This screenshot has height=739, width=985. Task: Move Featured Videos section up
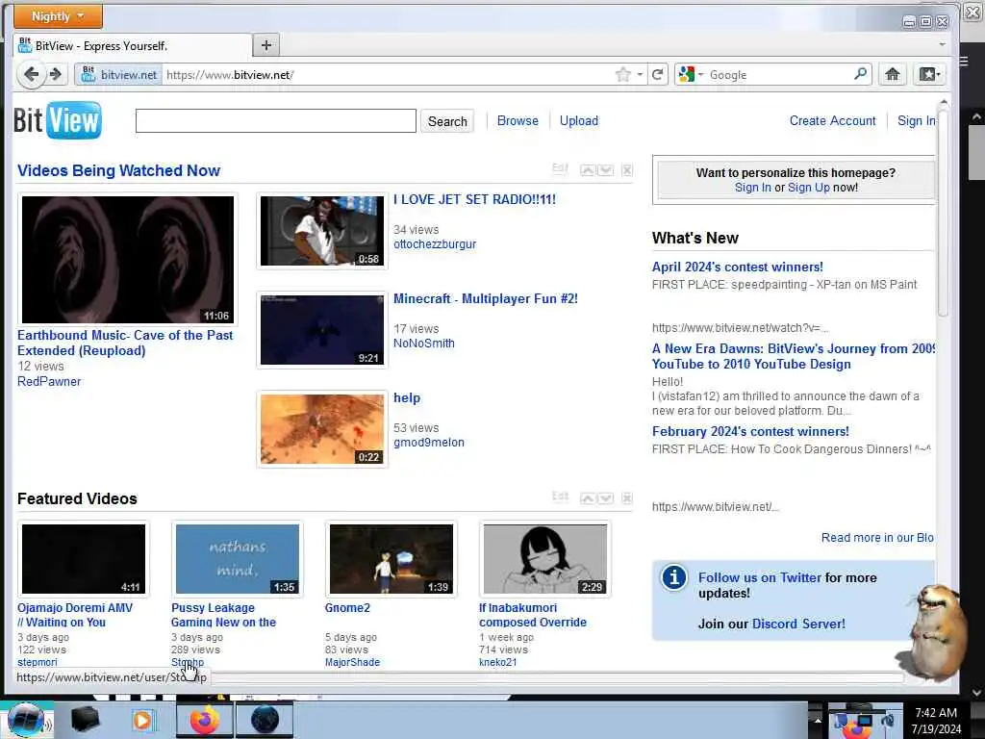coord(588,498)
